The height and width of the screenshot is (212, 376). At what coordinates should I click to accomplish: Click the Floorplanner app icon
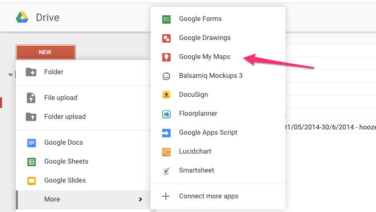click(166, 114)
